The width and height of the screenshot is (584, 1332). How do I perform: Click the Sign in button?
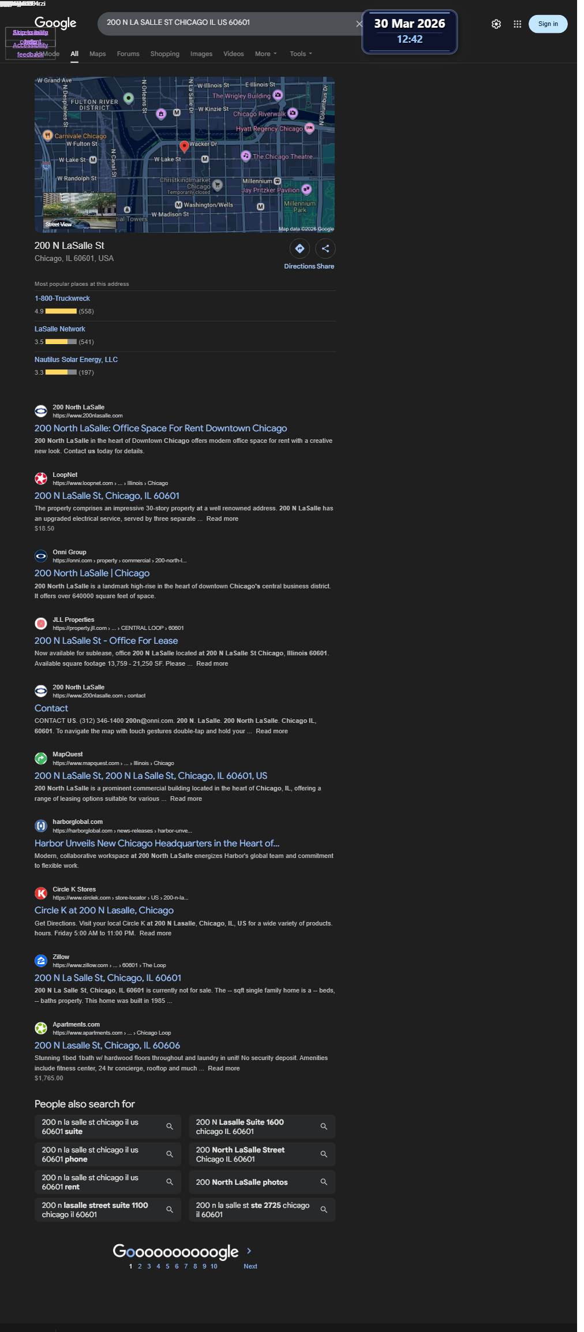point(548,24)
